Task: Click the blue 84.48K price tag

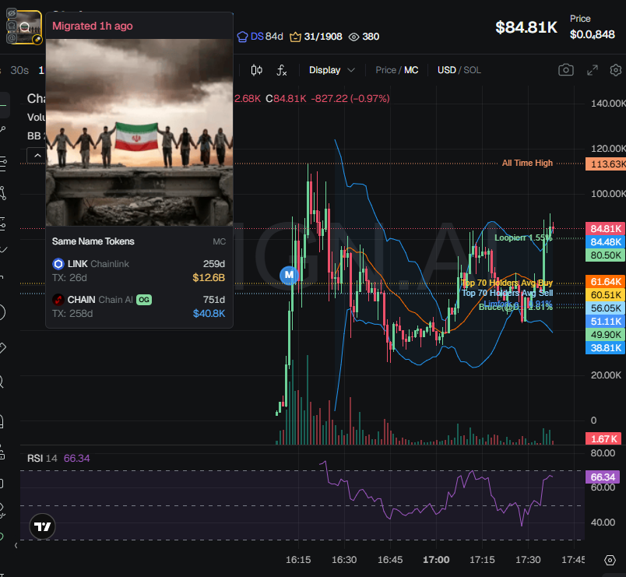Action: 606,241
